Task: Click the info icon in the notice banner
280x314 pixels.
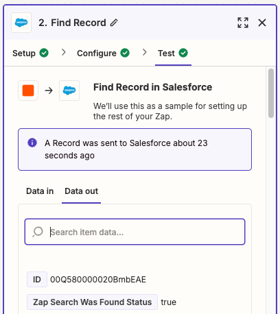Action: (32, 143)
